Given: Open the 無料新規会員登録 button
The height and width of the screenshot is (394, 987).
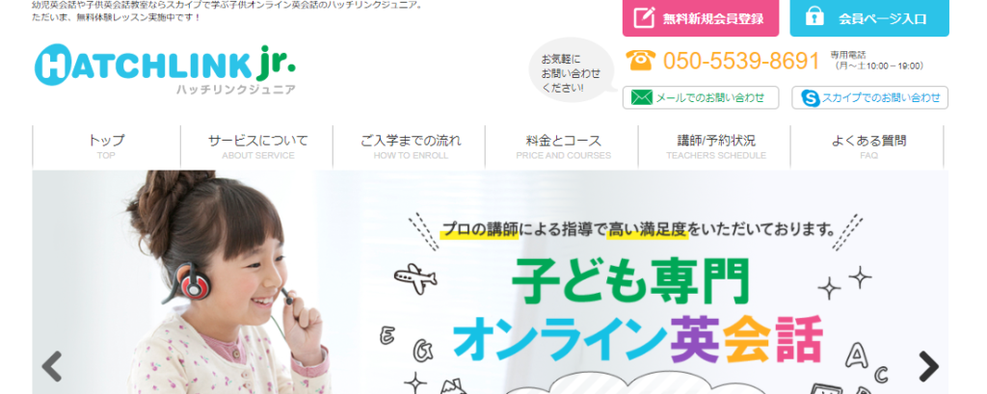Looking at the screenshot, I should (x=701, y=17).
